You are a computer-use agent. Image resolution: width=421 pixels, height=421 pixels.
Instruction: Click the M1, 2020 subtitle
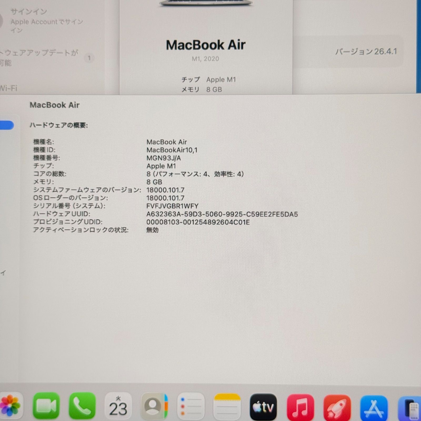(x=206, y=59)
